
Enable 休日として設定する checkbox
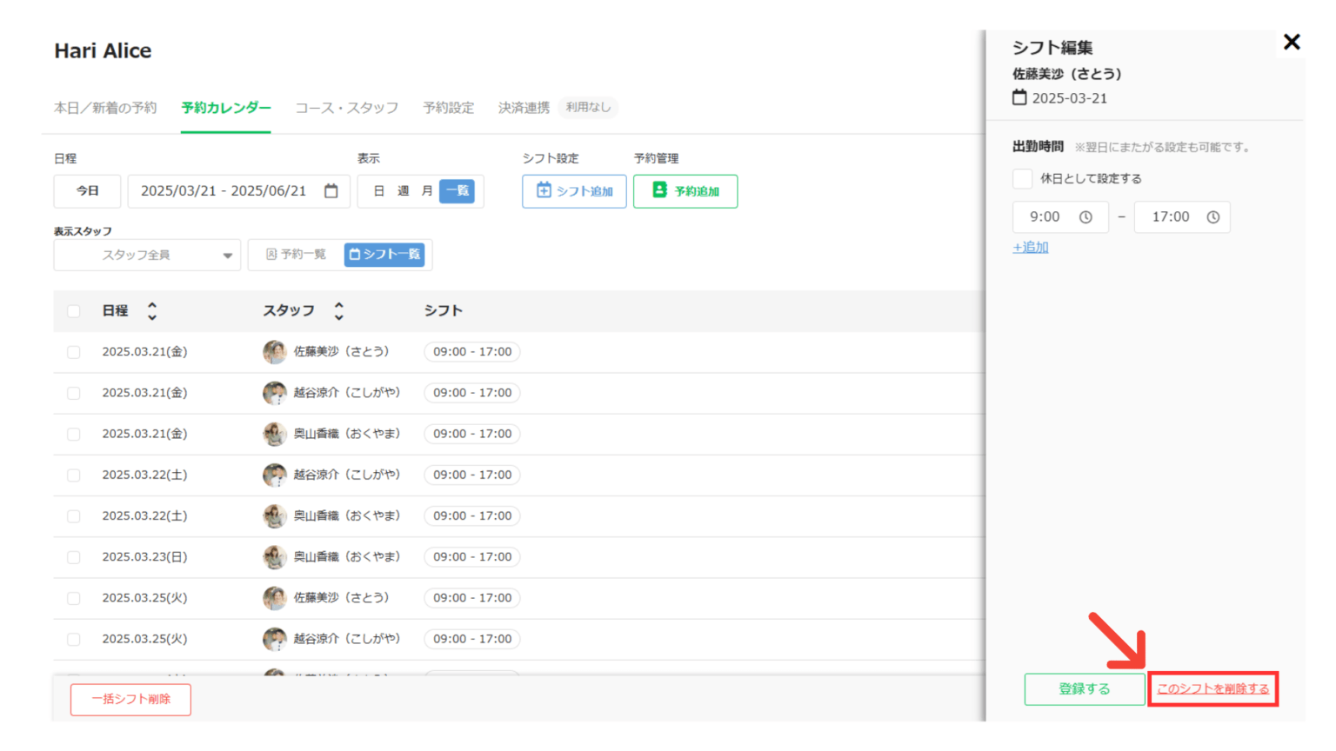[1023, 179]
